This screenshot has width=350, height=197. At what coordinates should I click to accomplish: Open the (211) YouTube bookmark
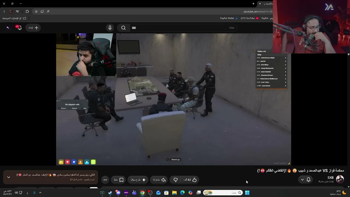(x=250, y=18)
